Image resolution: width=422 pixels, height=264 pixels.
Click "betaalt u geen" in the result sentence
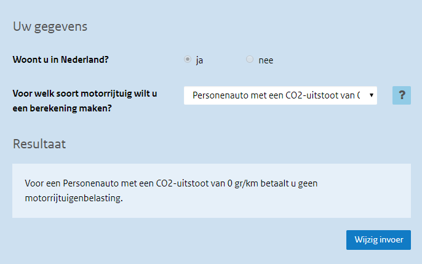[x=288, y=183]
